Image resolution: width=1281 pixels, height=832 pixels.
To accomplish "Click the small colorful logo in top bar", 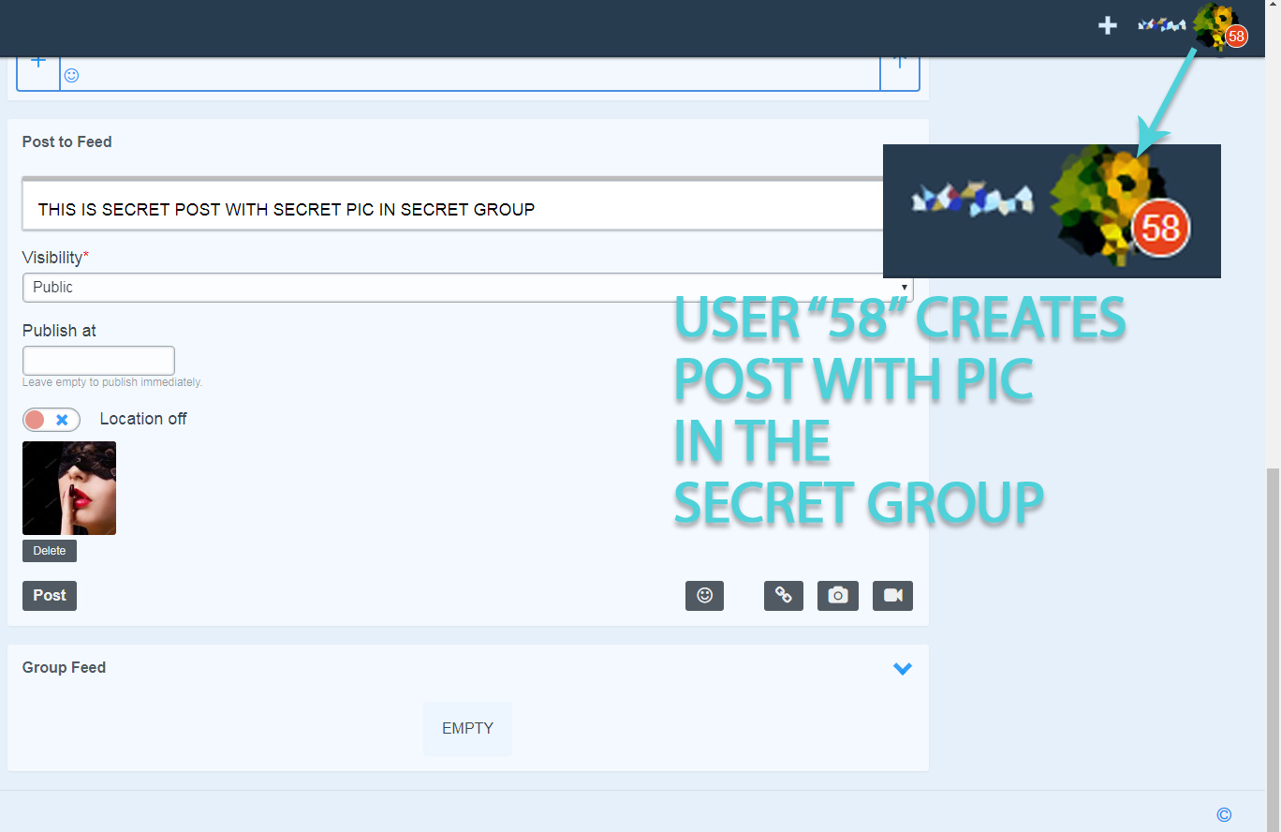I will (1161, 25).
